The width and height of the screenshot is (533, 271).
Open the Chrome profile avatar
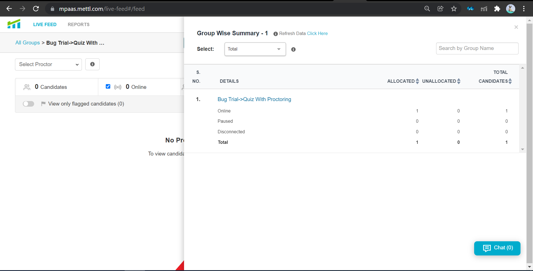pos(511,9)
